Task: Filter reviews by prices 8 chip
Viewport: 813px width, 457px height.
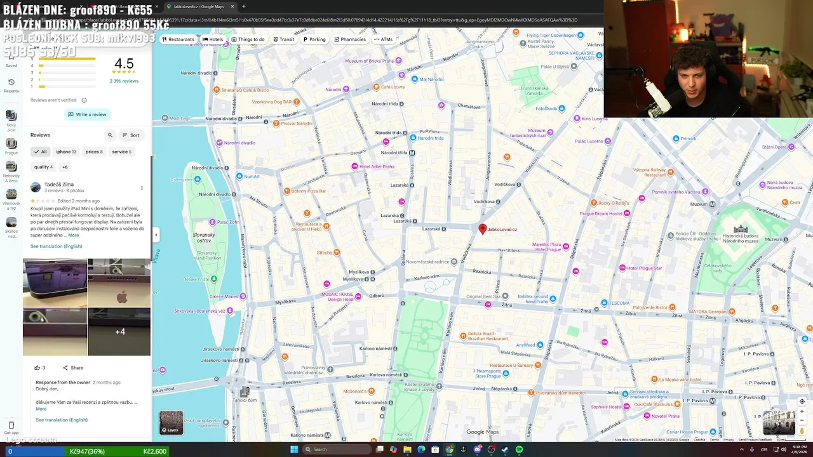Action: pos(94,152)
